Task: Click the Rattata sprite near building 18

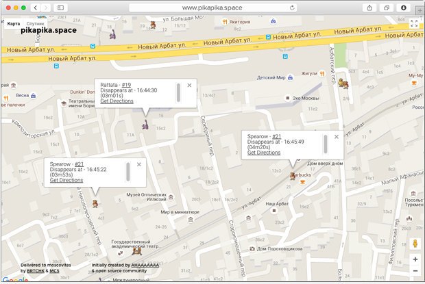Action: point(112,34)
